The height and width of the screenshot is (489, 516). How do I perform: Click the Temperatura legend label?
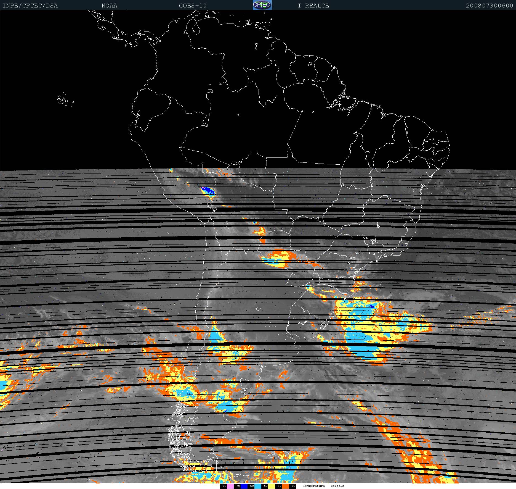(x=314, y=486)
